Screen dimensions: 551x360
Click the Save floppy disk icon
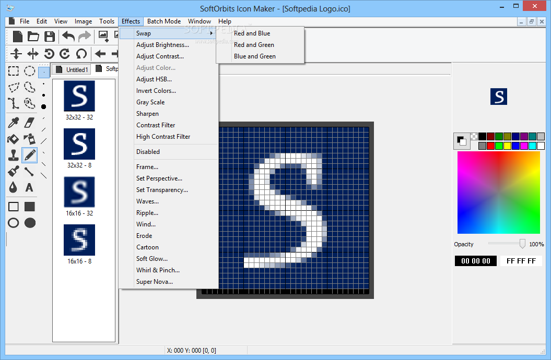(50, 37)
